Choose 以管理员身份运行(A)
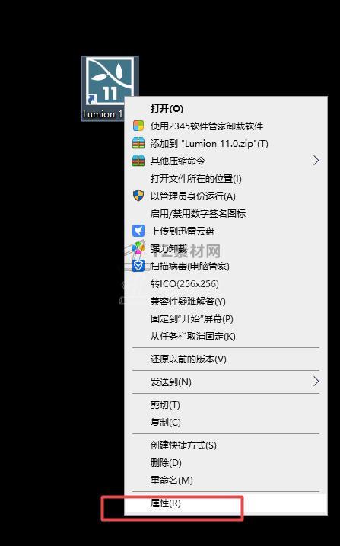The height and width of the screenshot is (546, 340). (226, 196)
